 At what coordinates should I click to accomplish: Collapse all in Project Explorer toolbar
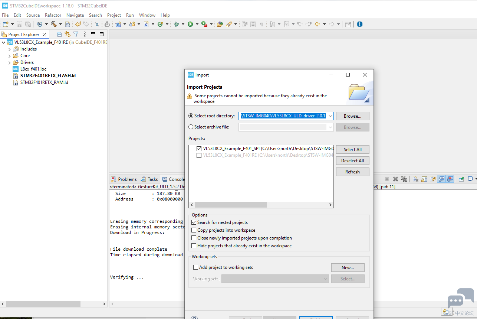pos(59,34)
